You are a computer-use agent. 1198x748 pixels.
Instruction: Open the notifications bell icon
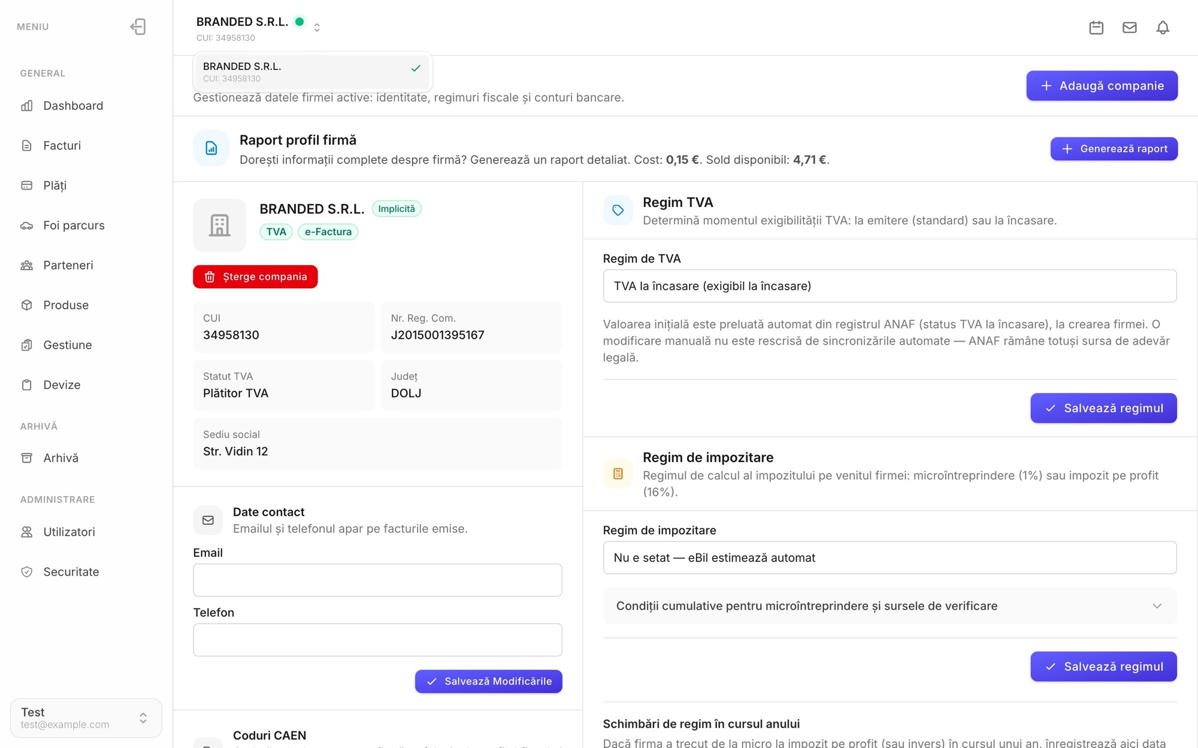pos(1163,28)
